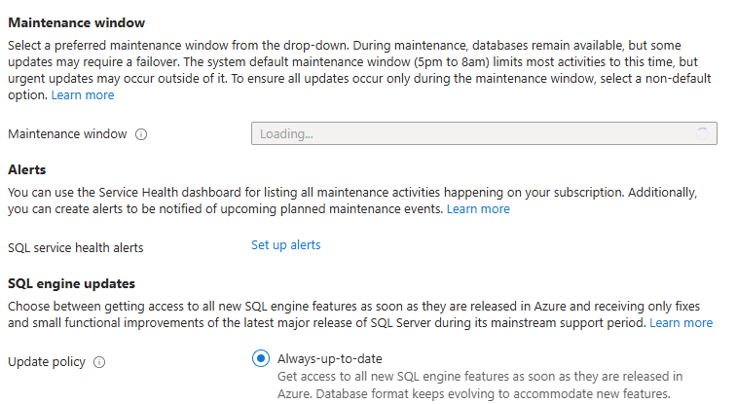
Task: Click the bold Maintenance window section heading
Action: tap(76, 21)
